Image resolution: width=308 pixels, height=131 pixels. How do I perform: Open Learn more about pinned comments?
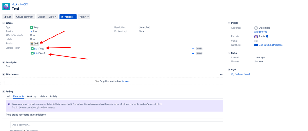coord(37,108)
